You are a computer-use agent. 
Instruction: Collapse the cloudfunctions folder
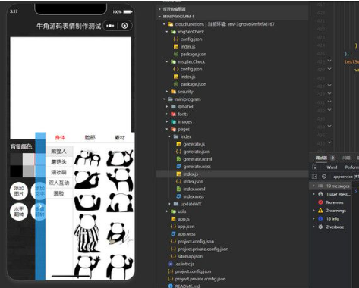(x=164, y=24)
